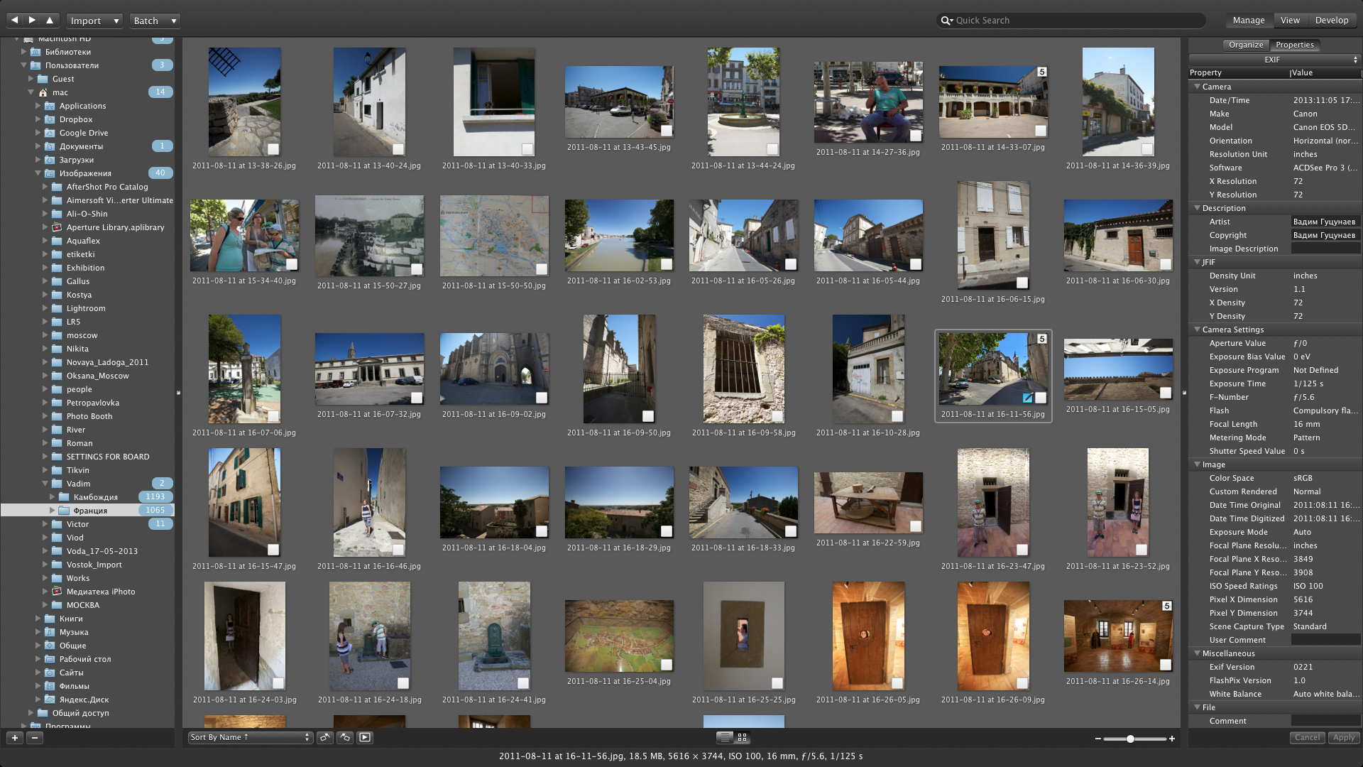
Task: Rotate the selected photo clockwise
Action: (345, 737)
